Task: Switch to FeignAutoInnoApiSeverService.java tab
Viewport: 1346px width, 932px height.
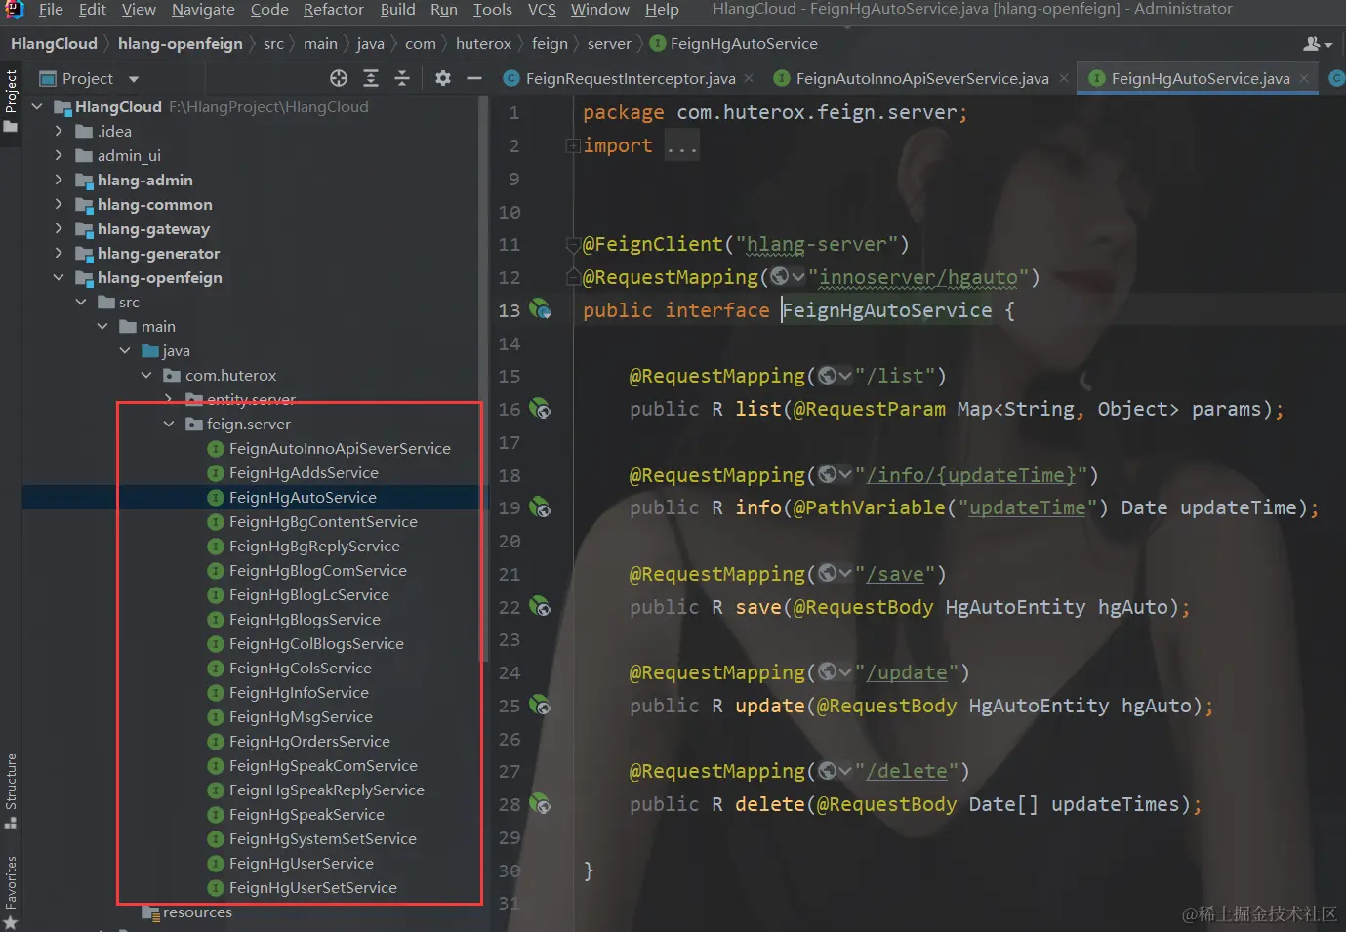Action: pos(921,78)
